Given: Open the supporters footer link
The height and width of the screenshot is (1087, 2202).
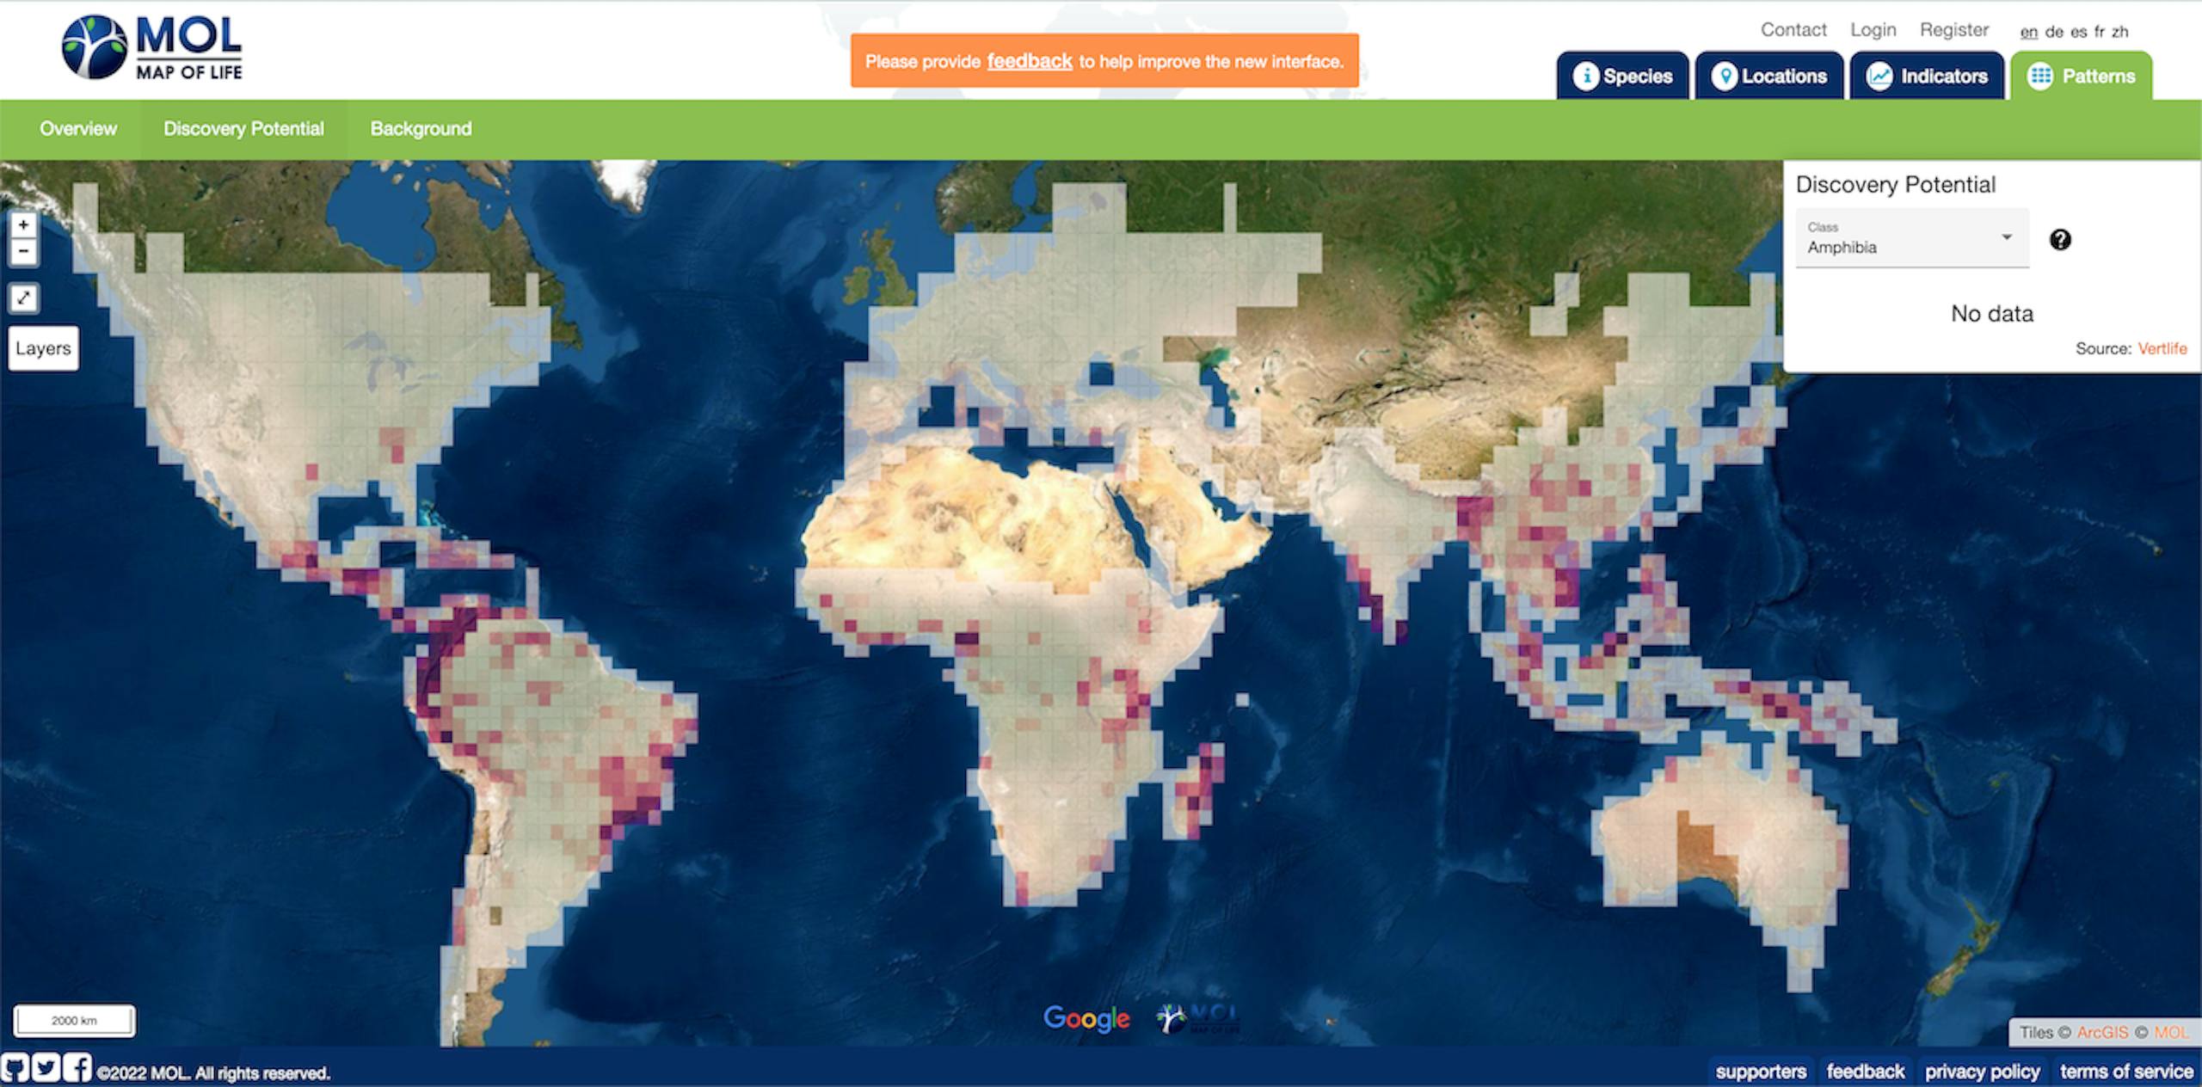Looking at the screenshot, I should (x=1761, y=1072).
